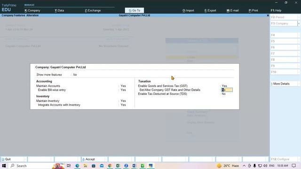Open File Explorer from taskbar
The width and height of the screenshot is (301, 169).
pyautogui.click(x=85, y=166)
